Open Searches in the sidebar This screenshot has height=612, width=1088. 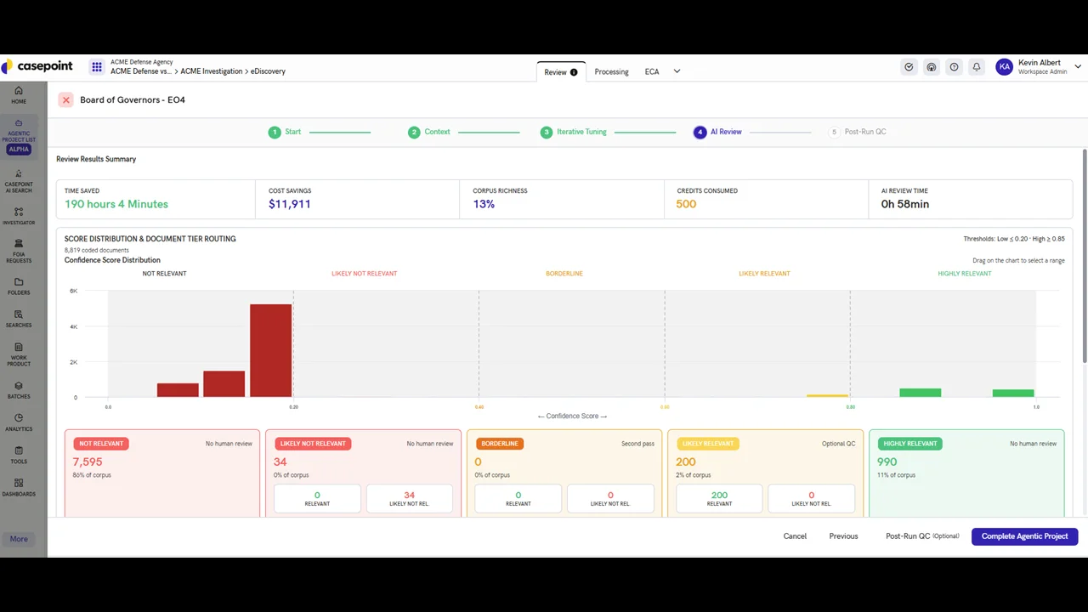pyautogui.click(x=19, y=319)
